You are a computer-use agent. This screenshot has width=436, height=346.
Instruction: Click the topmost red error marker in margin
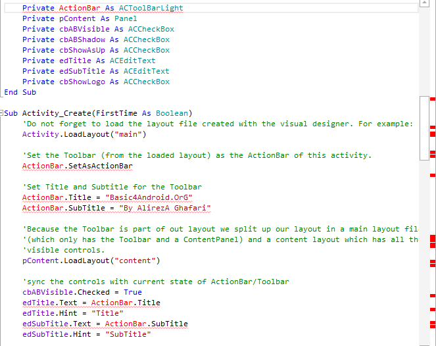click(x=432, y=99)
